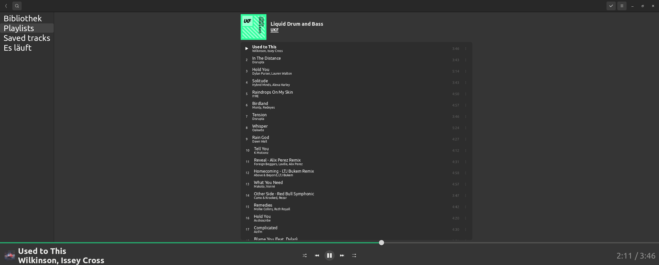Open track options for Solitude
This screenshot has height=265, width=659.
(x=465, y=83)
